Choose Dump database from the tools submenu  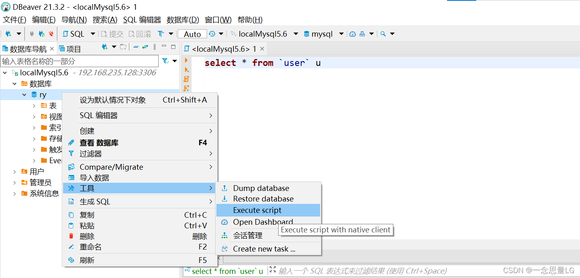[261, 188]
